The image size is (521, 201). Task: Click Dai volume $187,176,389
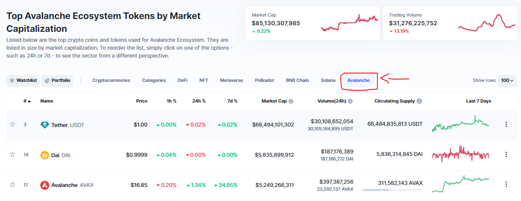click(337, 151)
